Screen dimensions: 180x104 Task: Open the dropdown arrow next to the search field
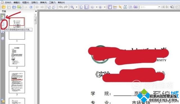point(159,7)
